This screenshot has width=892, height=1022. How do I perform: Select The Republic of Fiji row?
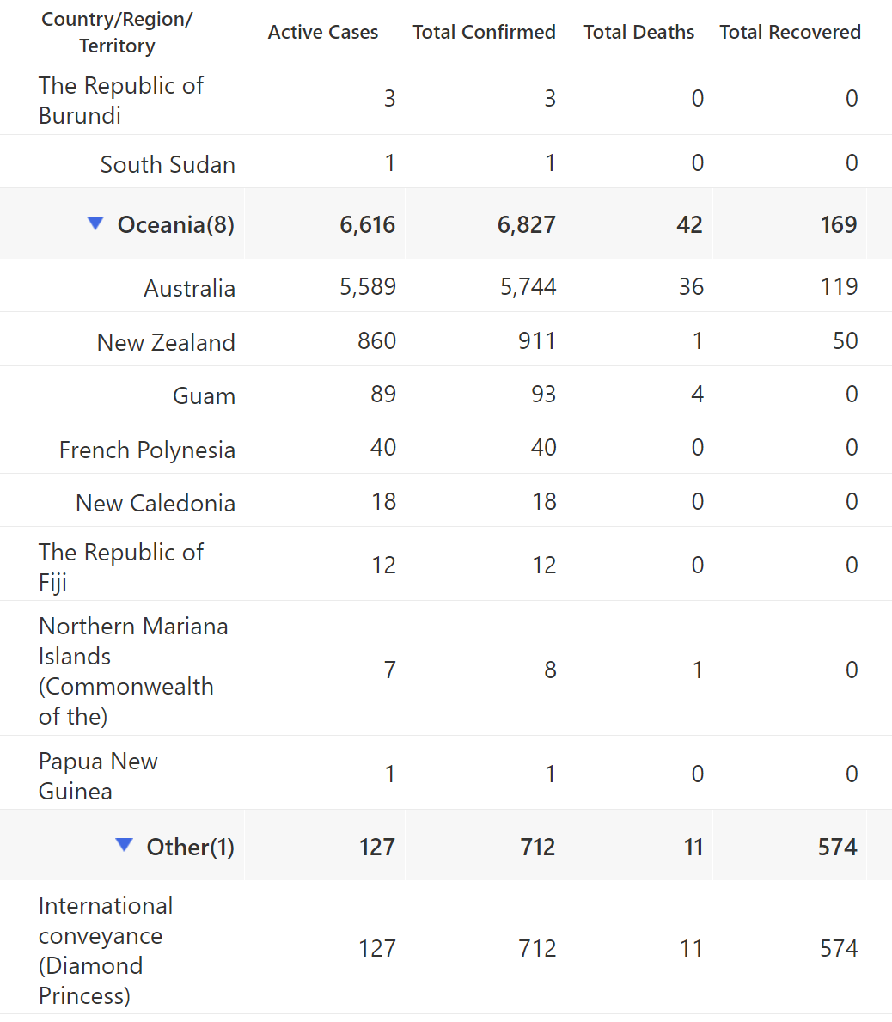pyautogui.click(x=446, y=564)
